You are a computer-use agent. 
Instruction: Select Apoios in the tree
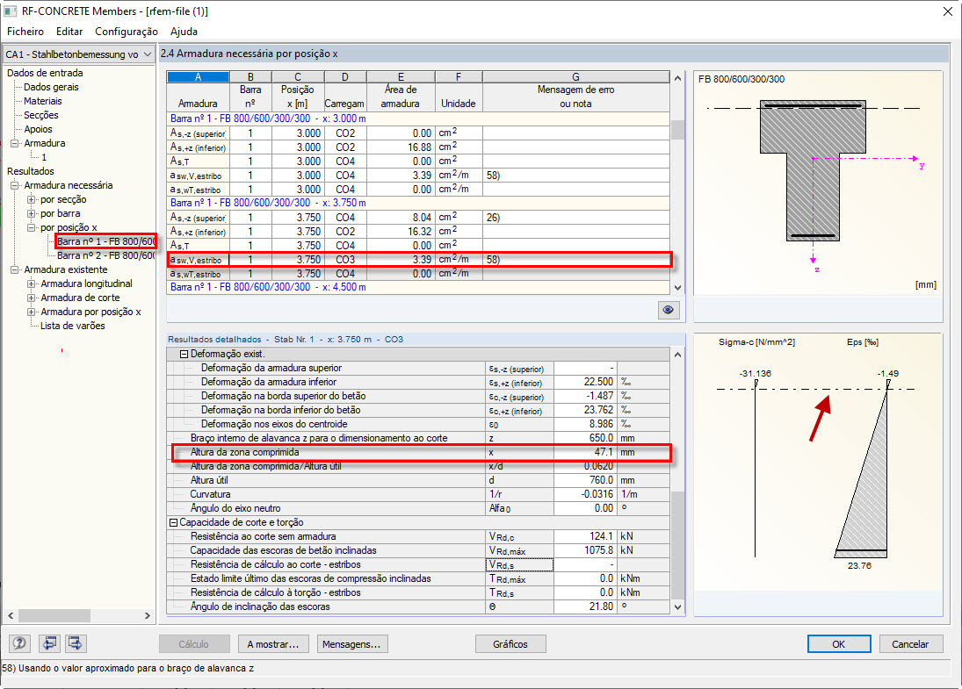(x=38, y=129)
